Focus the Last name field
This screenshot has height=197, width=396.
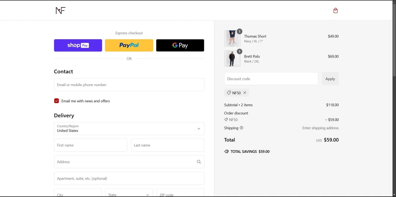pyautogui.click(x=168, y=145)
